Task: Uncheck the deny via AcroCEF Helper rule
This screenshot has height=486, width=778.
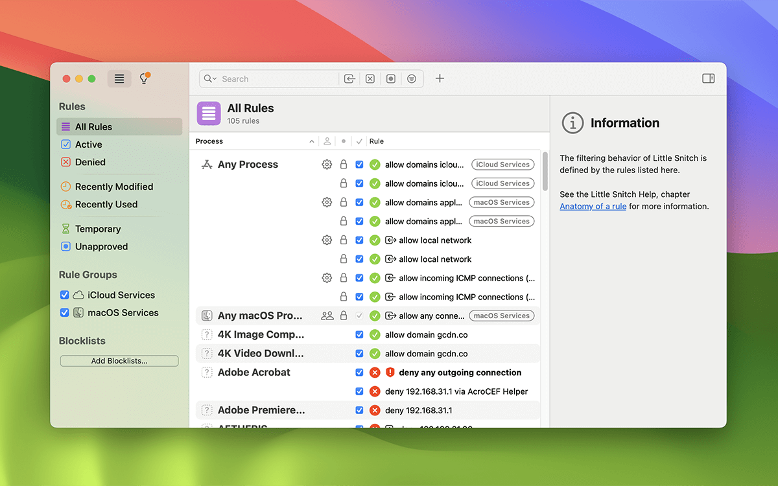Action: [x=359, y=391]
